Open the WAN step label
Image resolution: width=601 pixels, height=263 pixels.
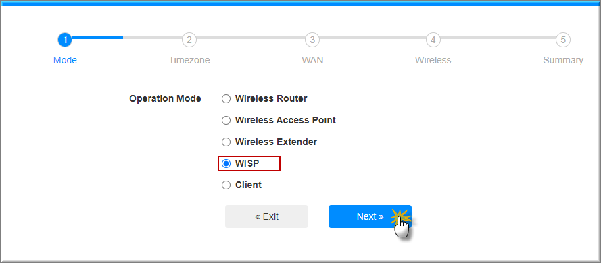click(x=312, y=61)
